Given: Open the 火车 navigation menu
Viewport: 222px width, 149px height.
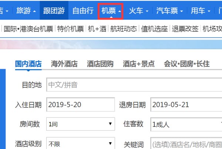Looking at the screenshot, I should point(138,11).
